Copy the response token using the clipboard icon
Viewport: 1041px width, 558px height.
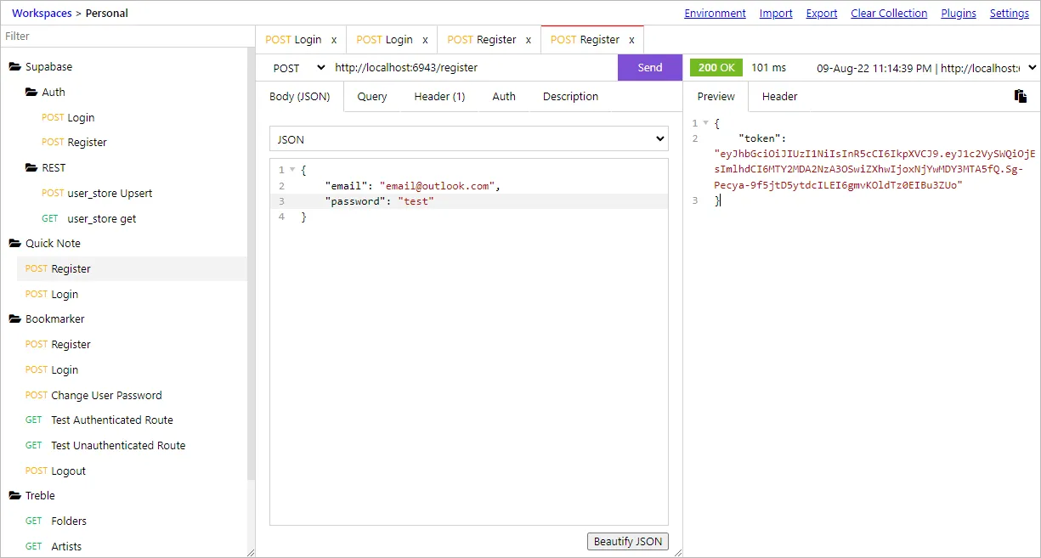pyautogui.click(x=1021, y=96)
